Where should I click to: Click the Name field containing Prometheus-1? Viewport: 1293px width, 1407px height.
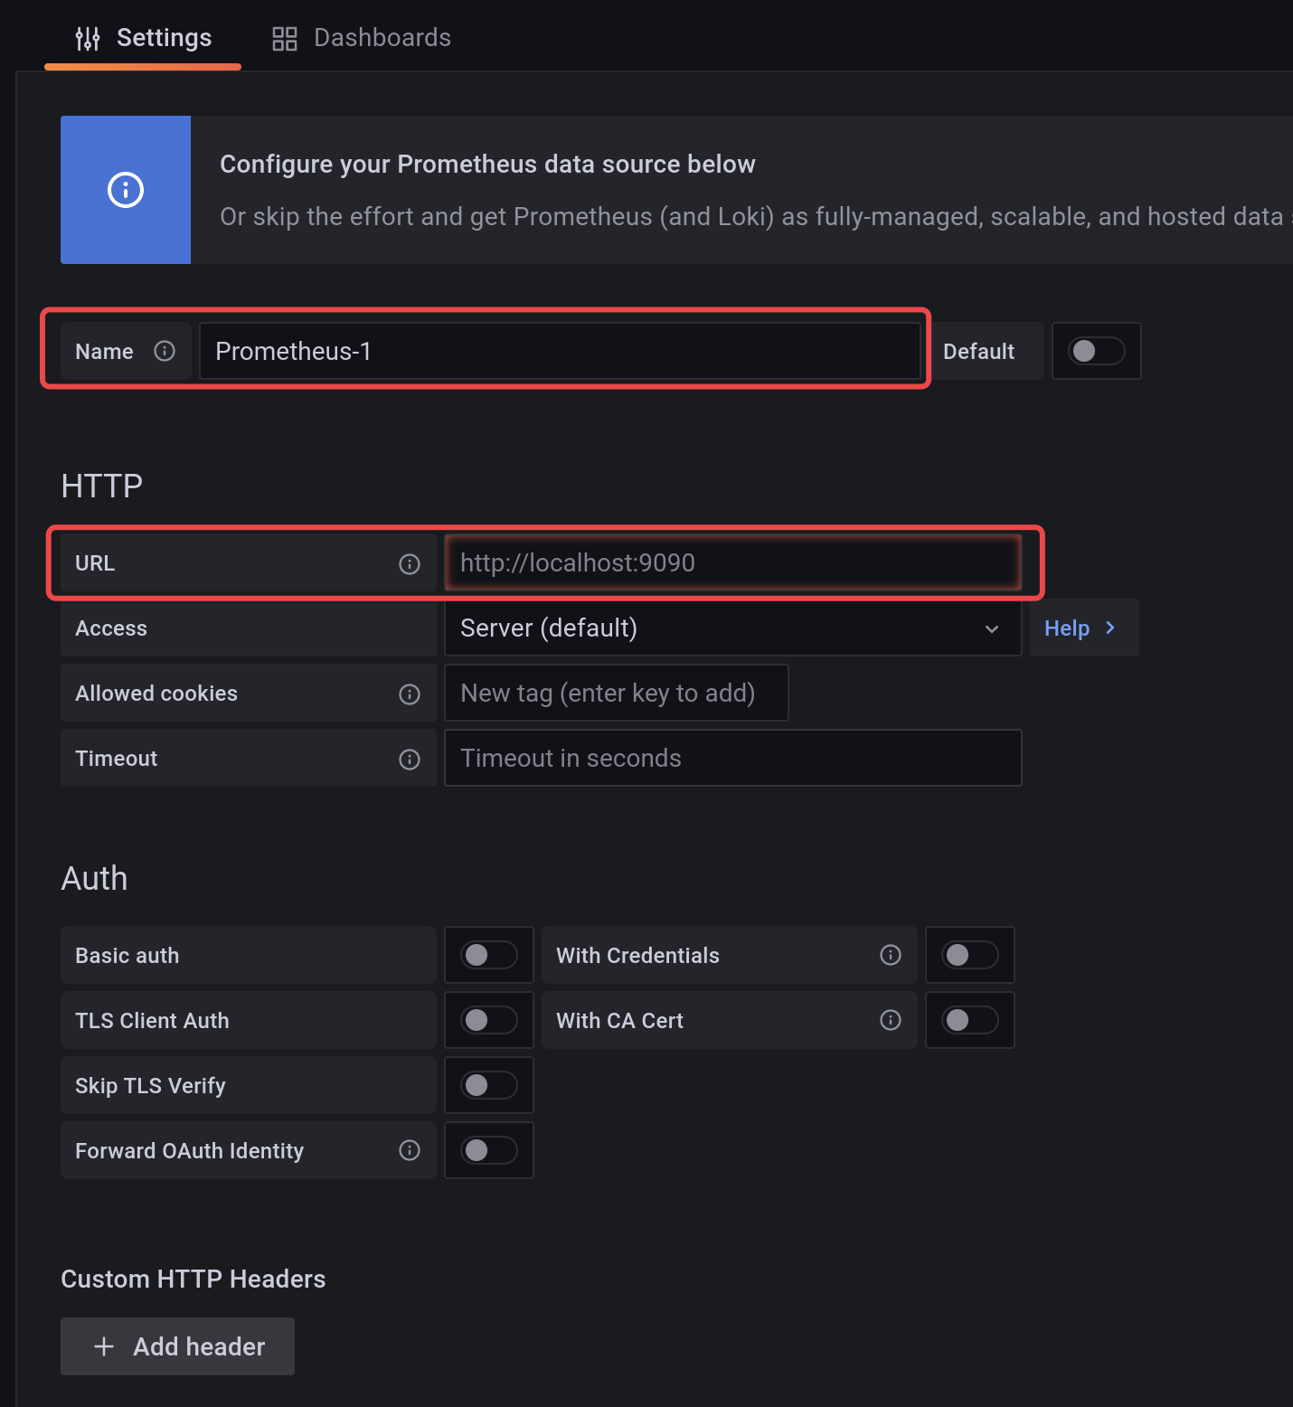(560, 351)
